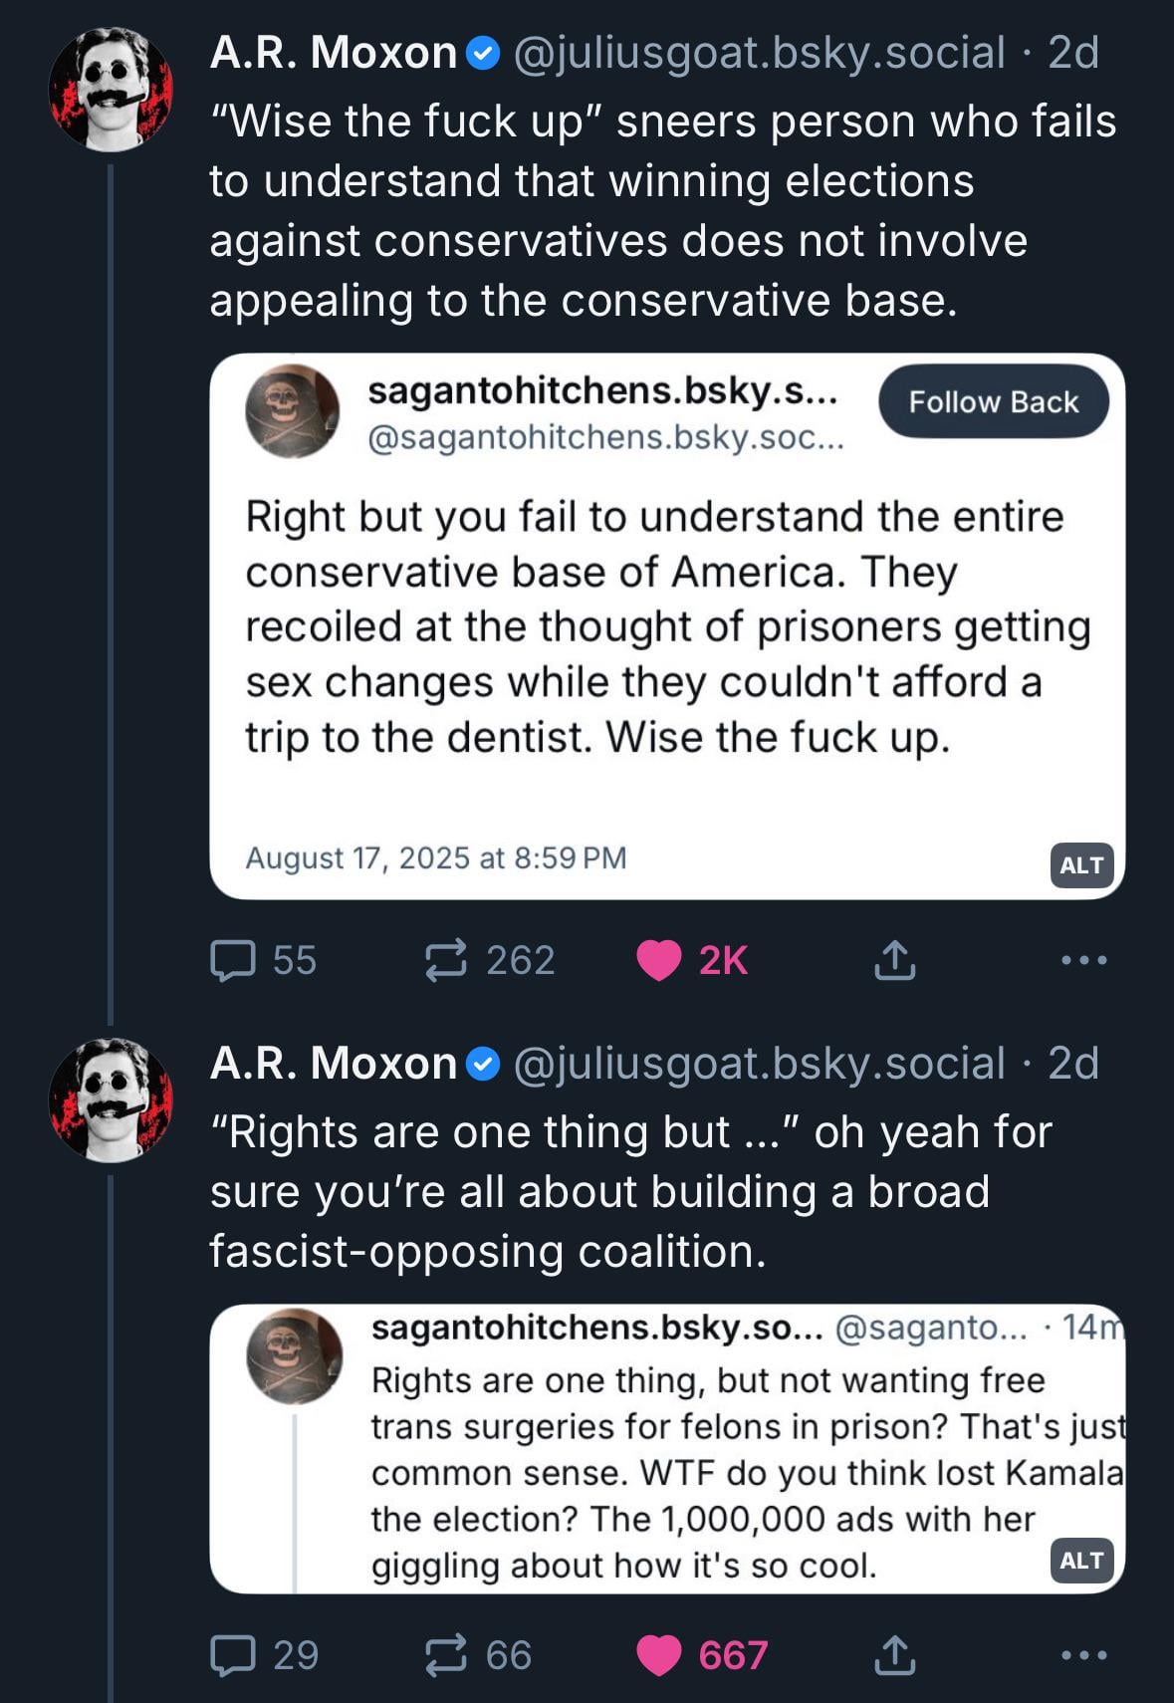Open A.R. Moxon's avatar on the first post

pyautogui.click(x=111, y=90)
